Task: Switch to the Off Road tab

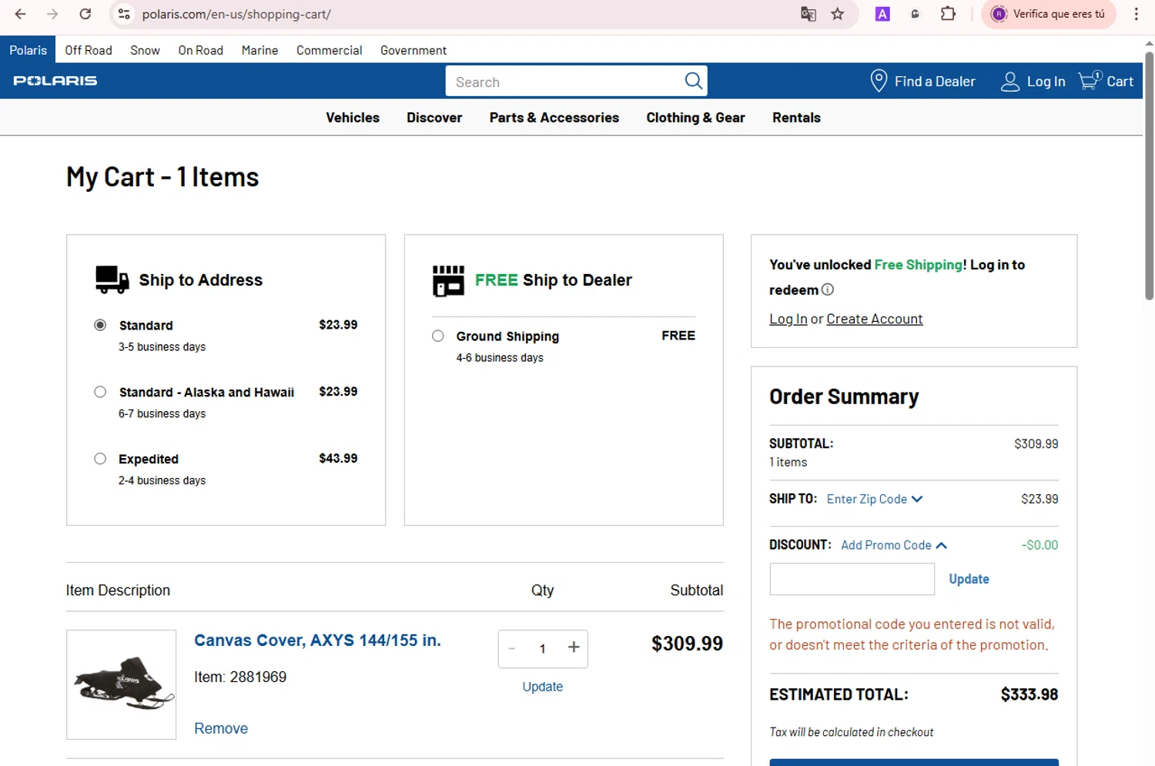Action: (x=89, y=50)
